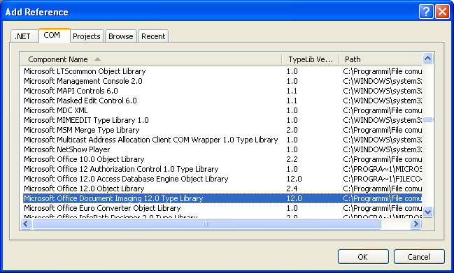Viewport: 454px width, 273px height.
Task: Click the TypeLib Version column header
Action: click(310, 59)
